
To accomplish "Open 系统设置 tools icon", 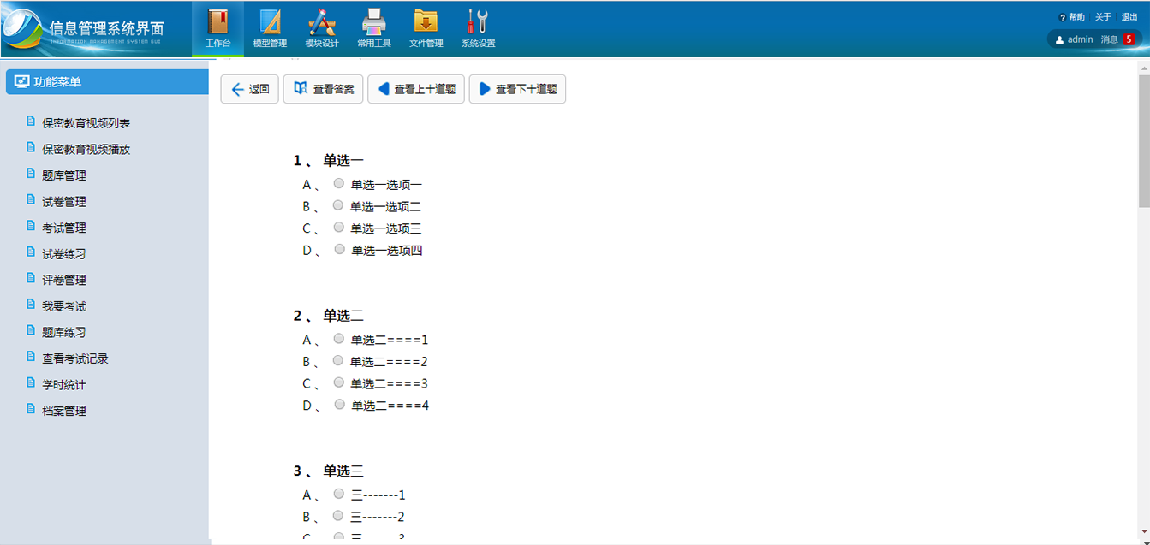I will (478, 22).
